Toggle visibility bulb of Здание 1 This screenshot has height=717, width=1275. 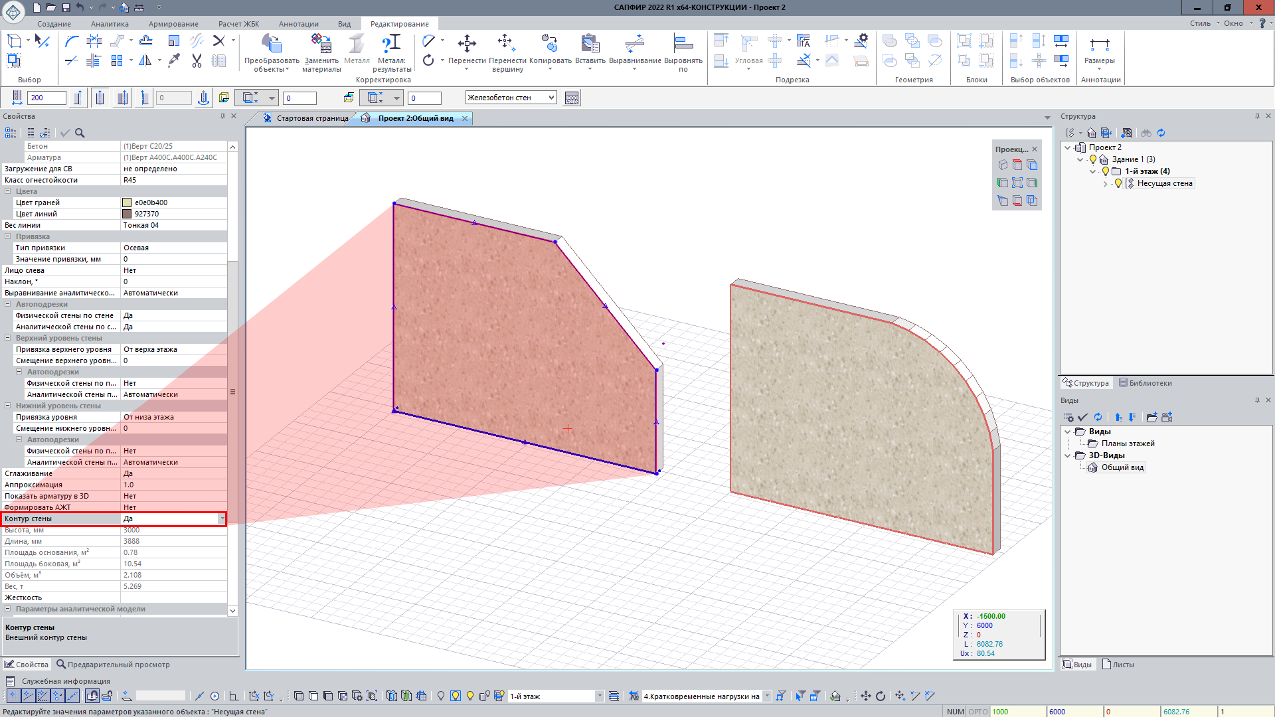pyautogui.click(x=1093, y=159)
